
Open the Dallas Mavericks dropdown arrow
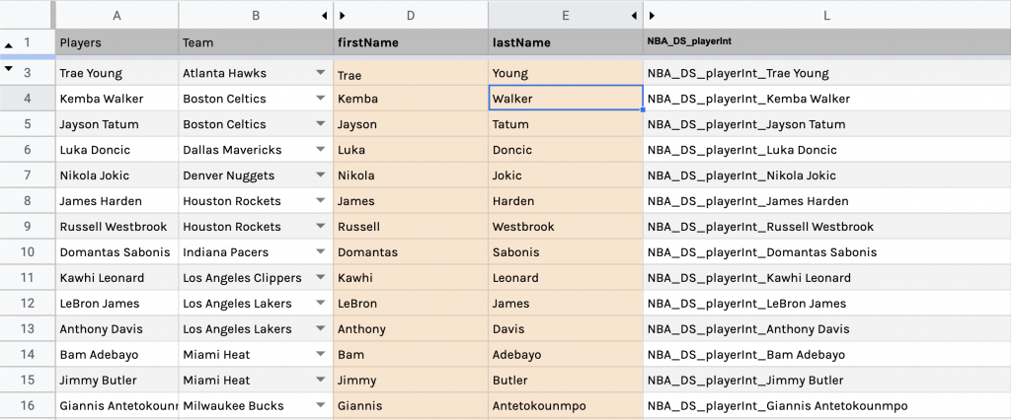click(320, 150)
